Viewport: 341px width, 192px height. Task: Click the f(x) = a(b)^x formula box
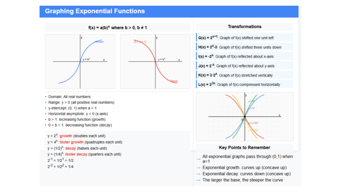point(118,28)
